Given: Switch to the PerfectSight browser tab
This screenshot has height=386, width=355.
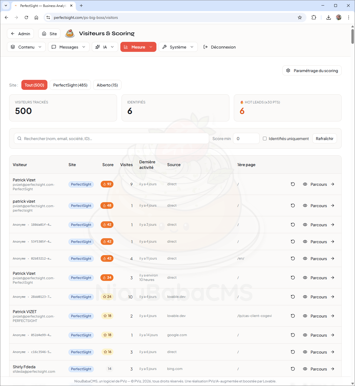Looking at the screenshot, I should coord(43,6).
